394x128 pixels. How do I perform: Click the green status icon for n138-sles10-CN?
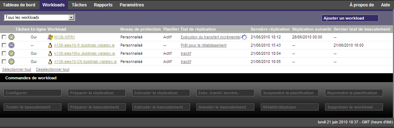tap(11, 62)
